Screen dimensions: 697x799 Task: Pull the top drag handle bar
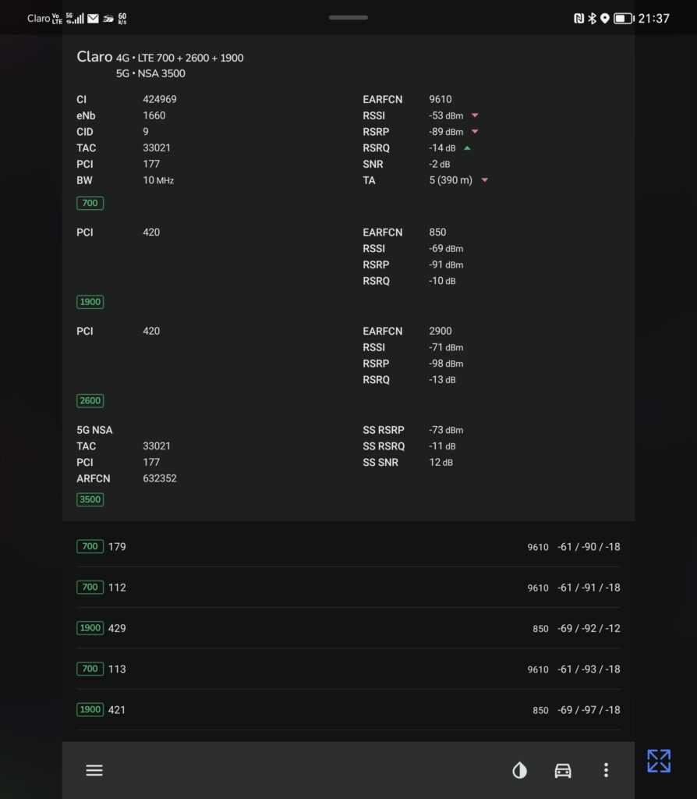click(348, 17)
